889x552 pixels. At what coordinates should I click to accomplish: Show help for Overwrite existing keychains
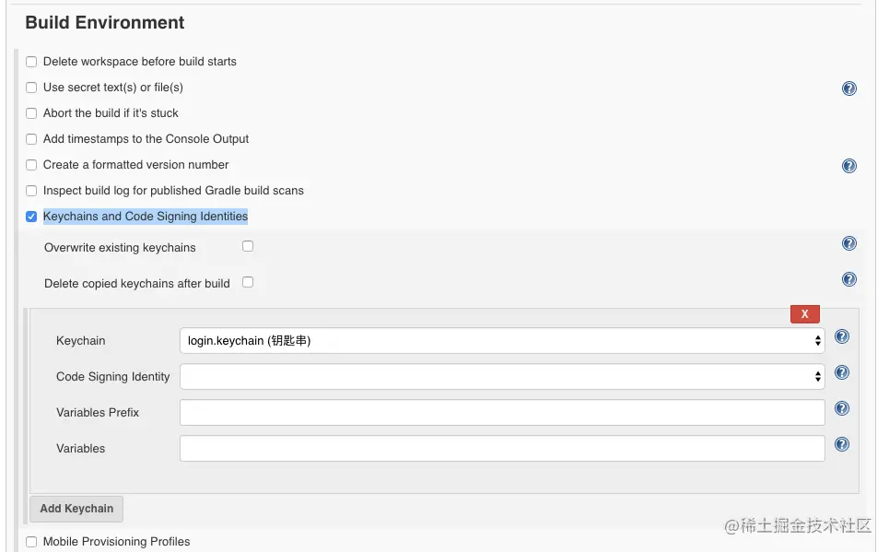pos(849,243)
